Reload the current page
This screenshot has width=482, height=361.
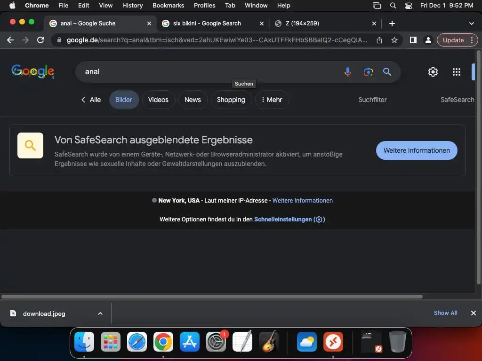tap(40, 40)
